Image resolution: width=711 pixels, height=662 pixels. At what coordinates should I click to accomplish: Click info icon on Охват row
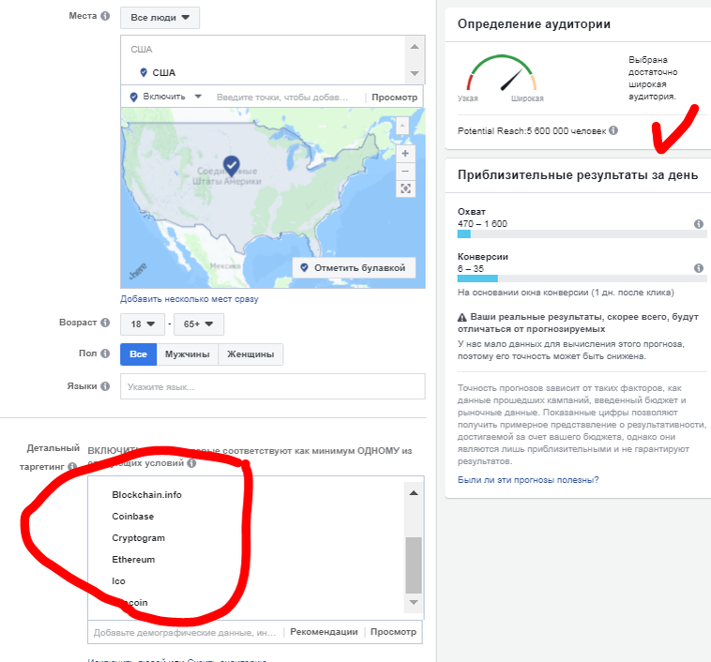coord(699,223)
